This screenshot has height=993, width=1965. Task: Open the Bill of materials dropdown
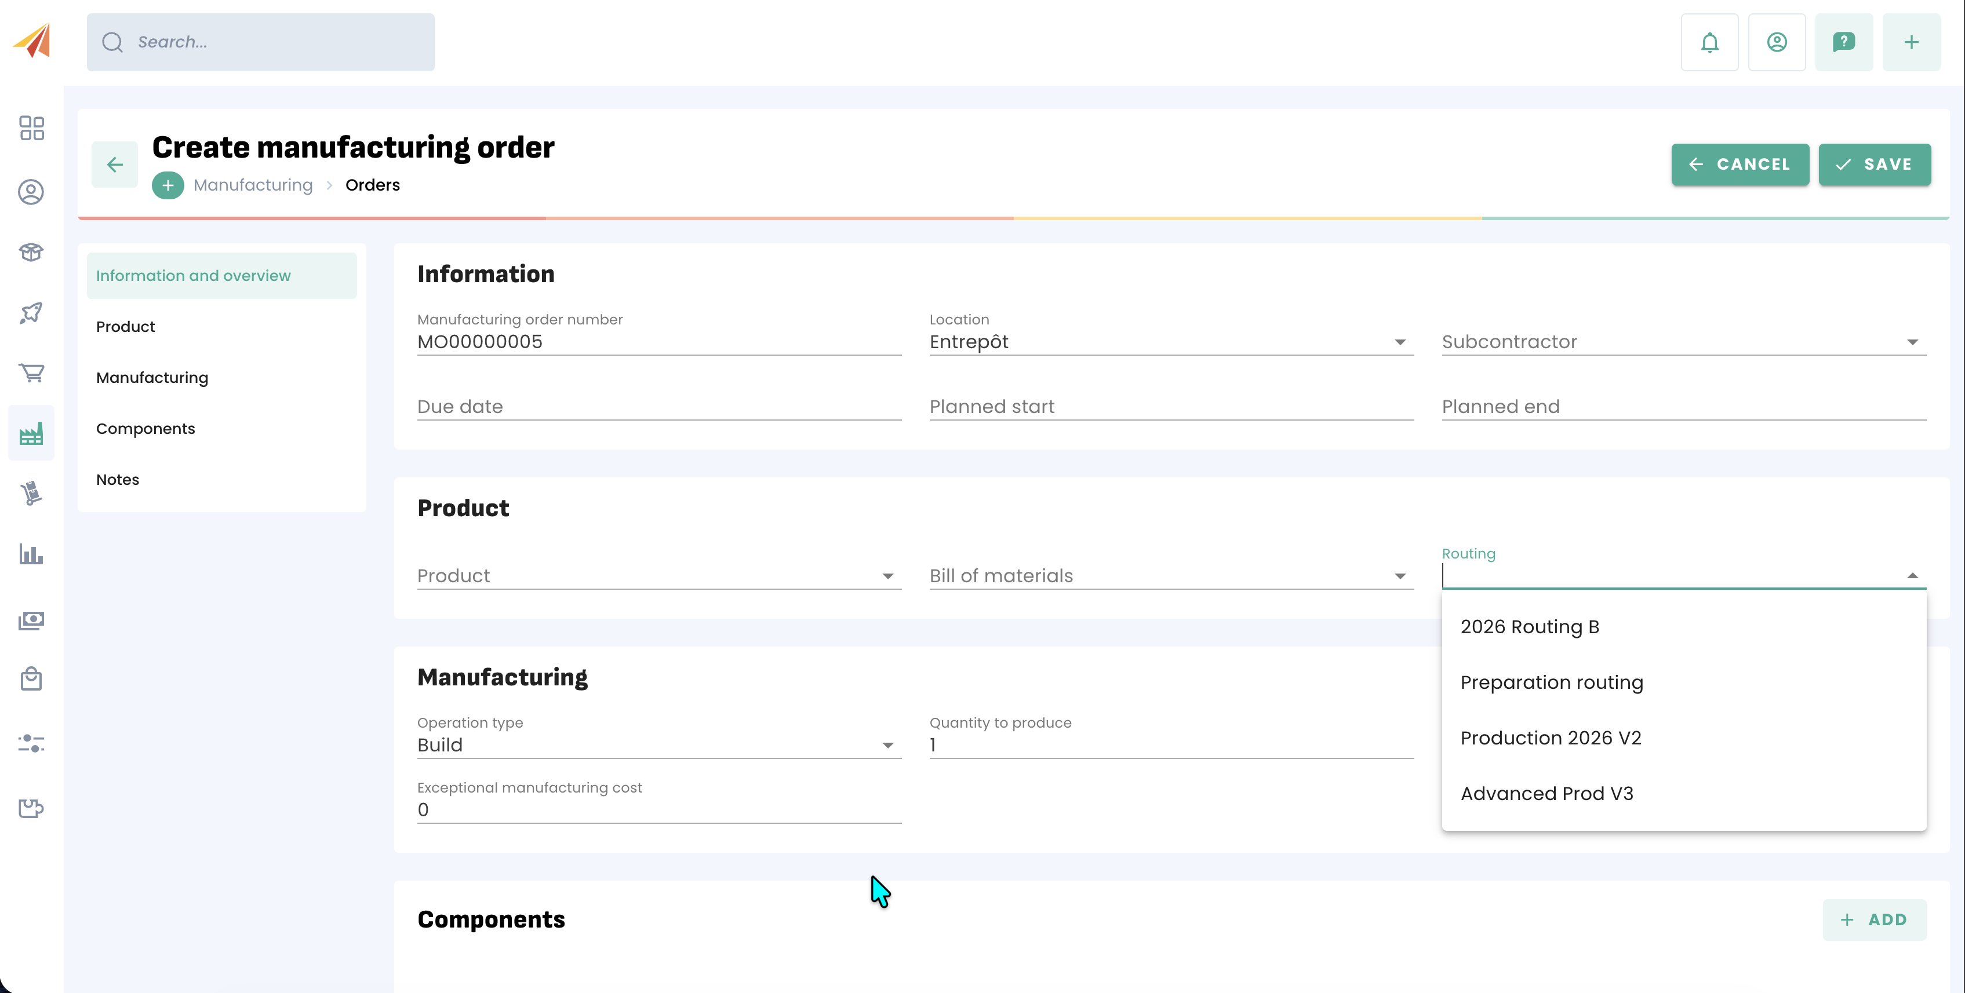[1170, 576]
